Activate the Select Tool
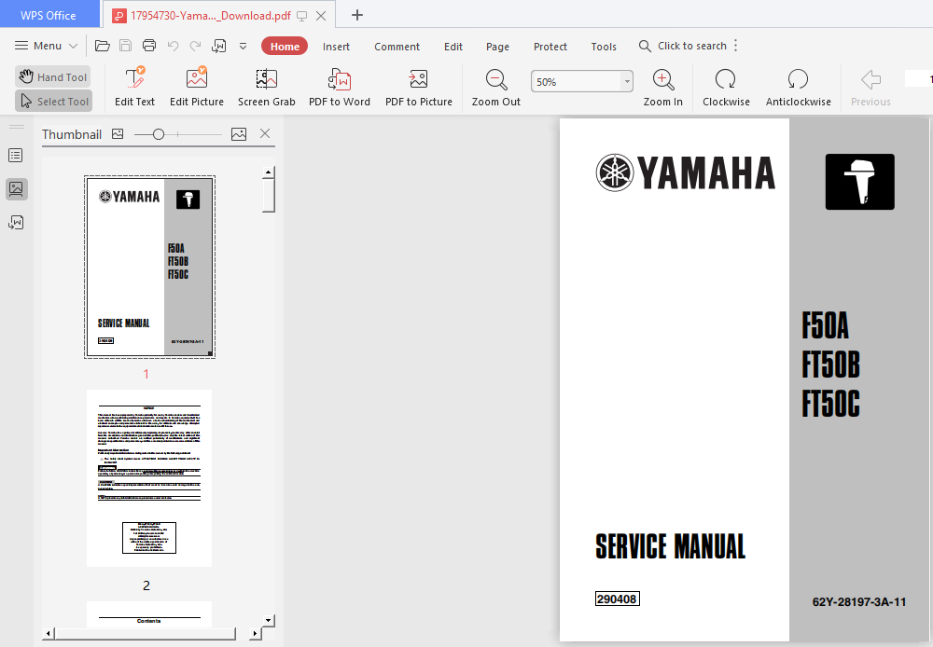This screenshot has height=647, width=933. pos(53,101)
